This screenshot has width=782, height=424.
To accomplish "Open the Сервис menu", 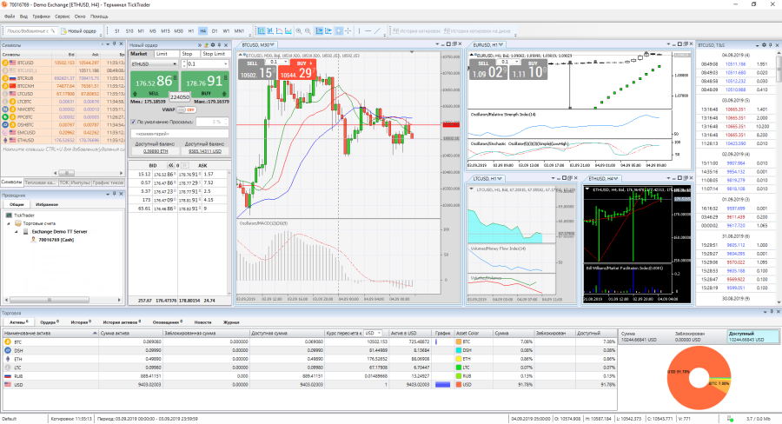I will coord(63,17).
